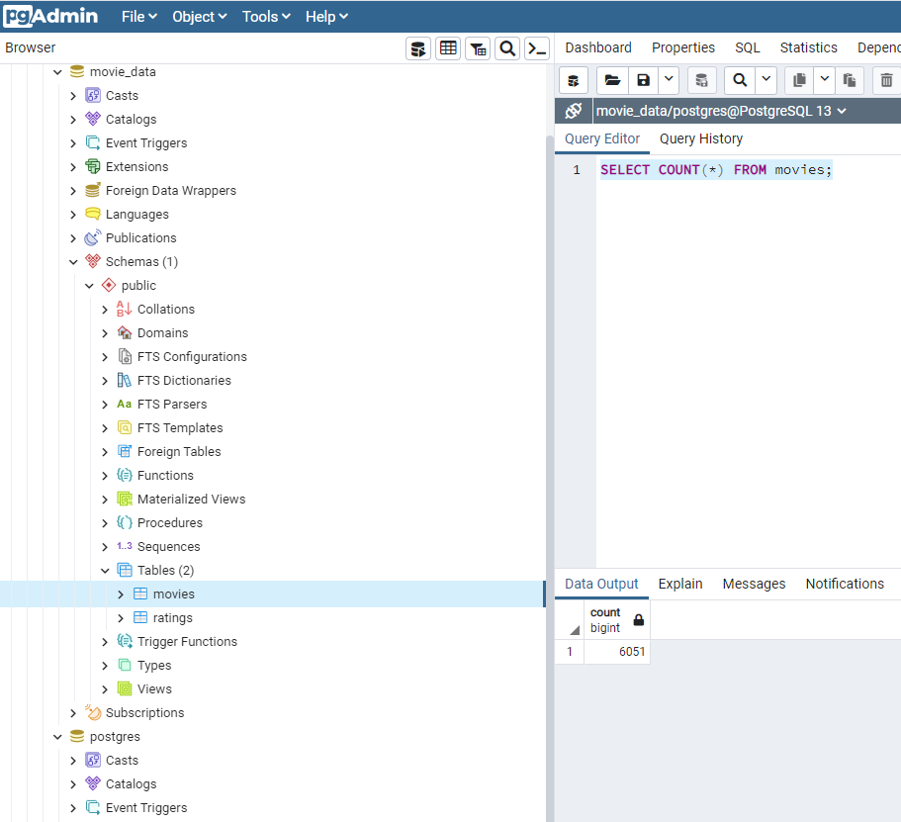Select the Views tree item
The width and height of the screenshot is (901, 822).
click(154, 688)
